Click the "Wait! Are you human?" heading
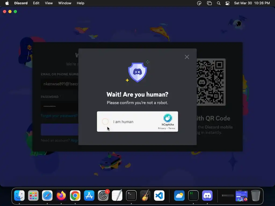 tap(137, 94)
